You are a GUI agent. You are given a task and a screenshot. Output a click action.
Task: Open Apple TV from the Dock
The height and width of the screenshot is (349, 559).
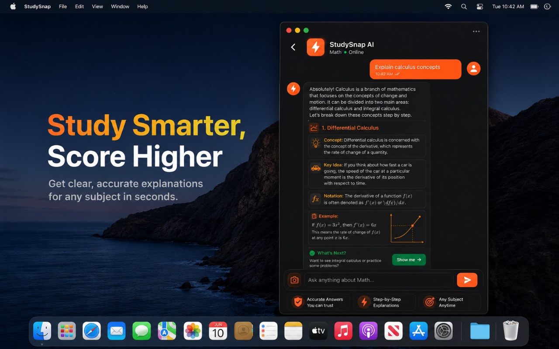318,331
